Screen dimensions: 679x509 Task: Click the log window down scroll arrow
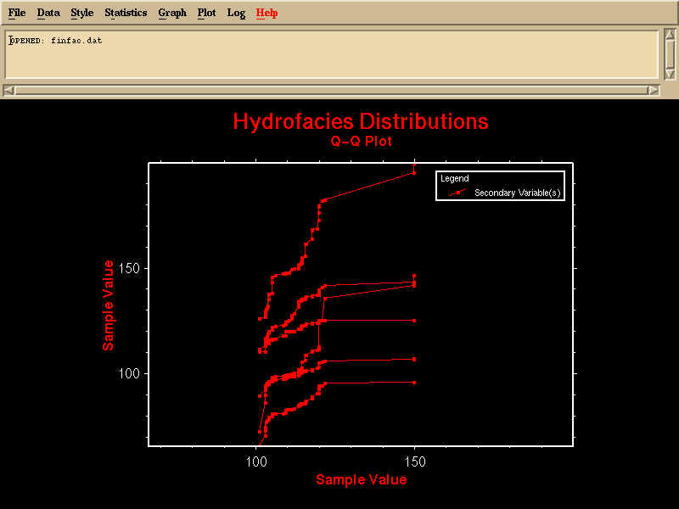pyautogui.click(x=670, y=74)
